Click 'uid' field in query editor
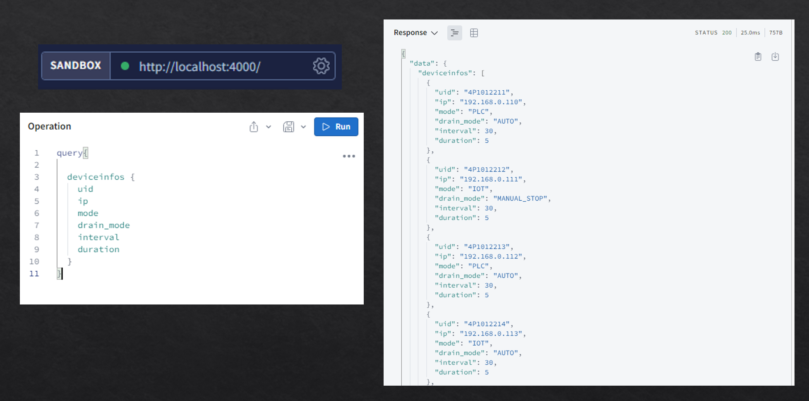 point(85,189)
